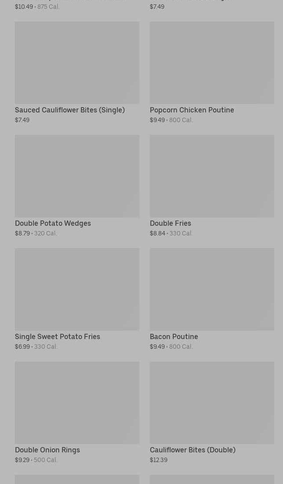This screenshot has width=283, height=484.
Task: Open the Sauced Cauliflower Bites (Single) image
Action: [77, 63]
